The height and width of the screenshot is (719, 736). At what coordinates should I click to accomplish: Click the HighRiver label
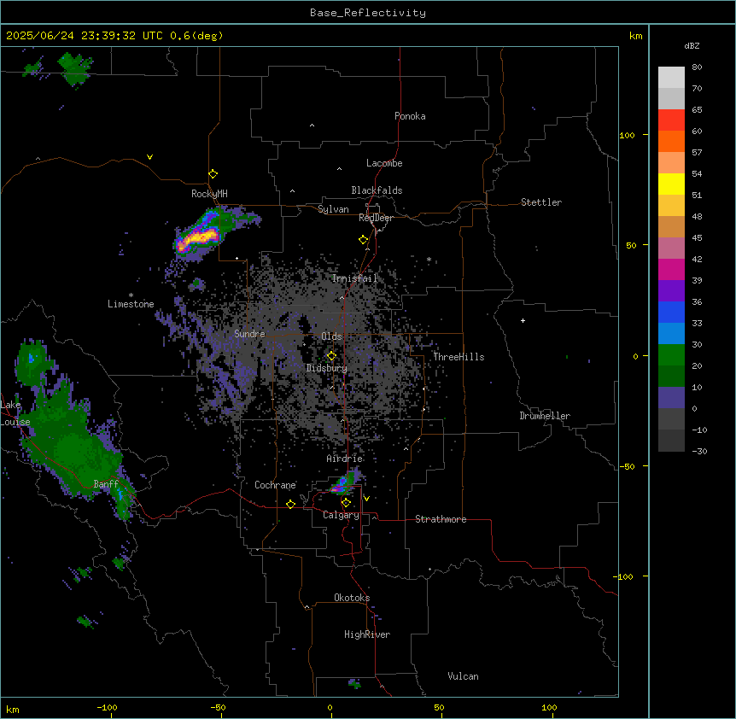(x=367, y=634)
